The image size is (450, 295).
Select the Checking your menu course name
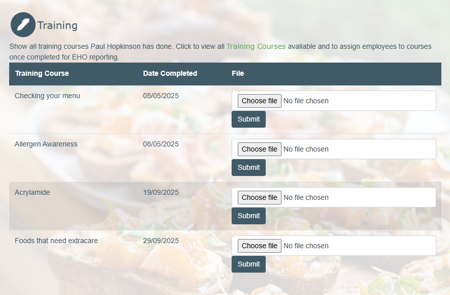[x=47, y=96]
